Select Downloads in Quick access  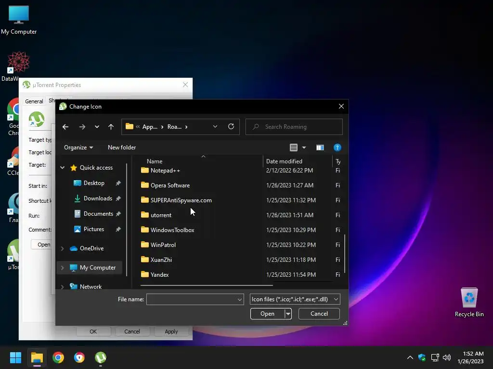click(98, 198)
